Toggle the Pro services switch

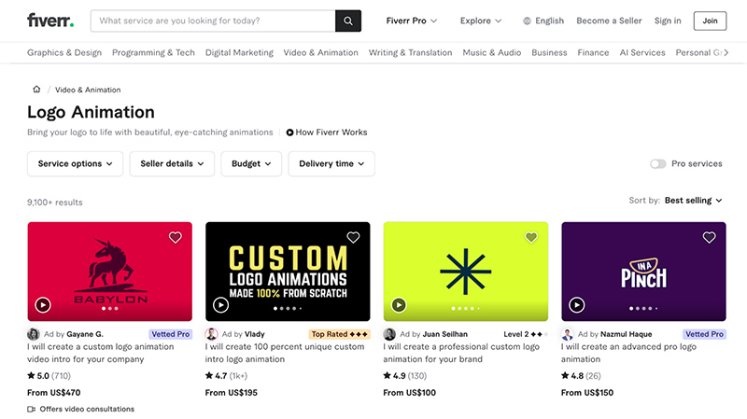[658, 163]
